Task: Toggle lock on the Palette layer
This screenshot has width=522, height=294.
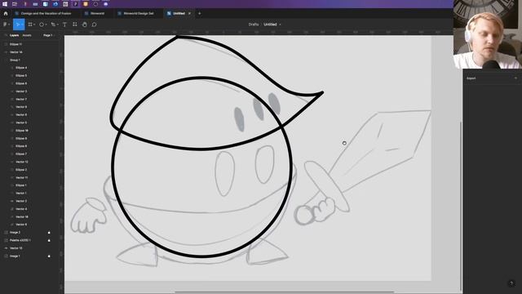Action: [x=49, y=240]
